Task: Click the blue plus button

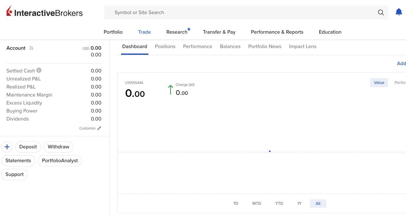Action: [x=7, y=147]
